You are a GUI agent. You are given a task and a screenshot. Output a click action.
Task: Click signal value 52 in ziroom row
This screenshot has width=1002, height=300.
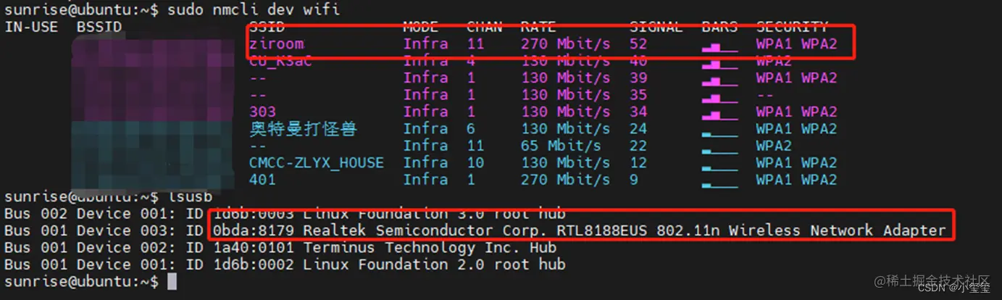pos(638,43)
